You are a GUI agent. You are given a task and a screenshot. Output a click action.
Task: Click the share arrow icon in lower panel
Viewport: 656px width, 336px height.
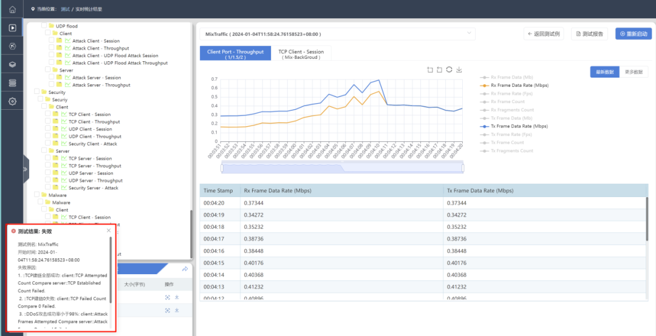pyautogui.click(x=185, y=269)
